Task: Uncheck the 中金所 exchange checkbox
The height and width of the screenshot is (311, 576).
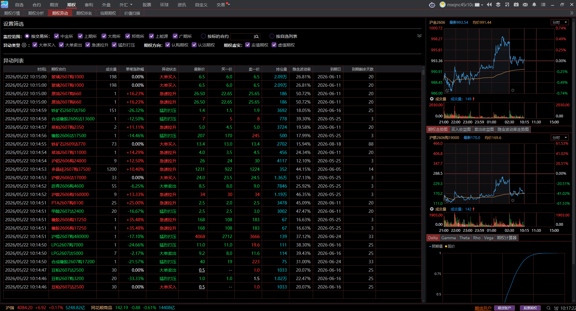Action: pos(56,36)
